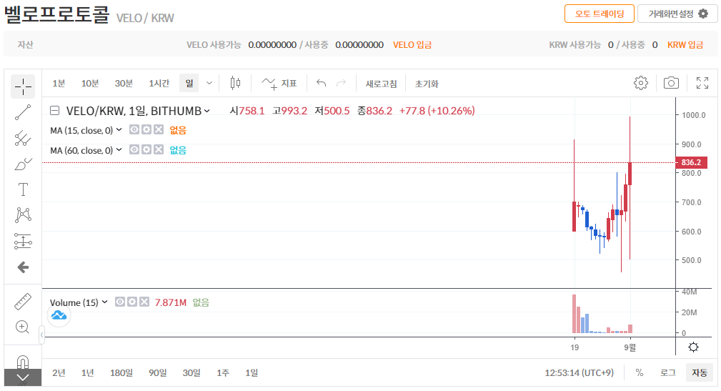Hide the MA 60 indicator with eye icon
This screenshot has width=721, height=391.
coord(134,149)
